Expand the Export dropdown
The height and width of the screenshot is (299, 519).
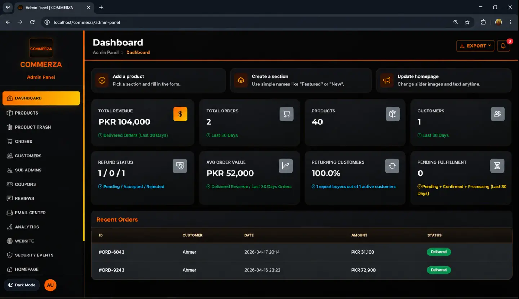click(475, 46)
